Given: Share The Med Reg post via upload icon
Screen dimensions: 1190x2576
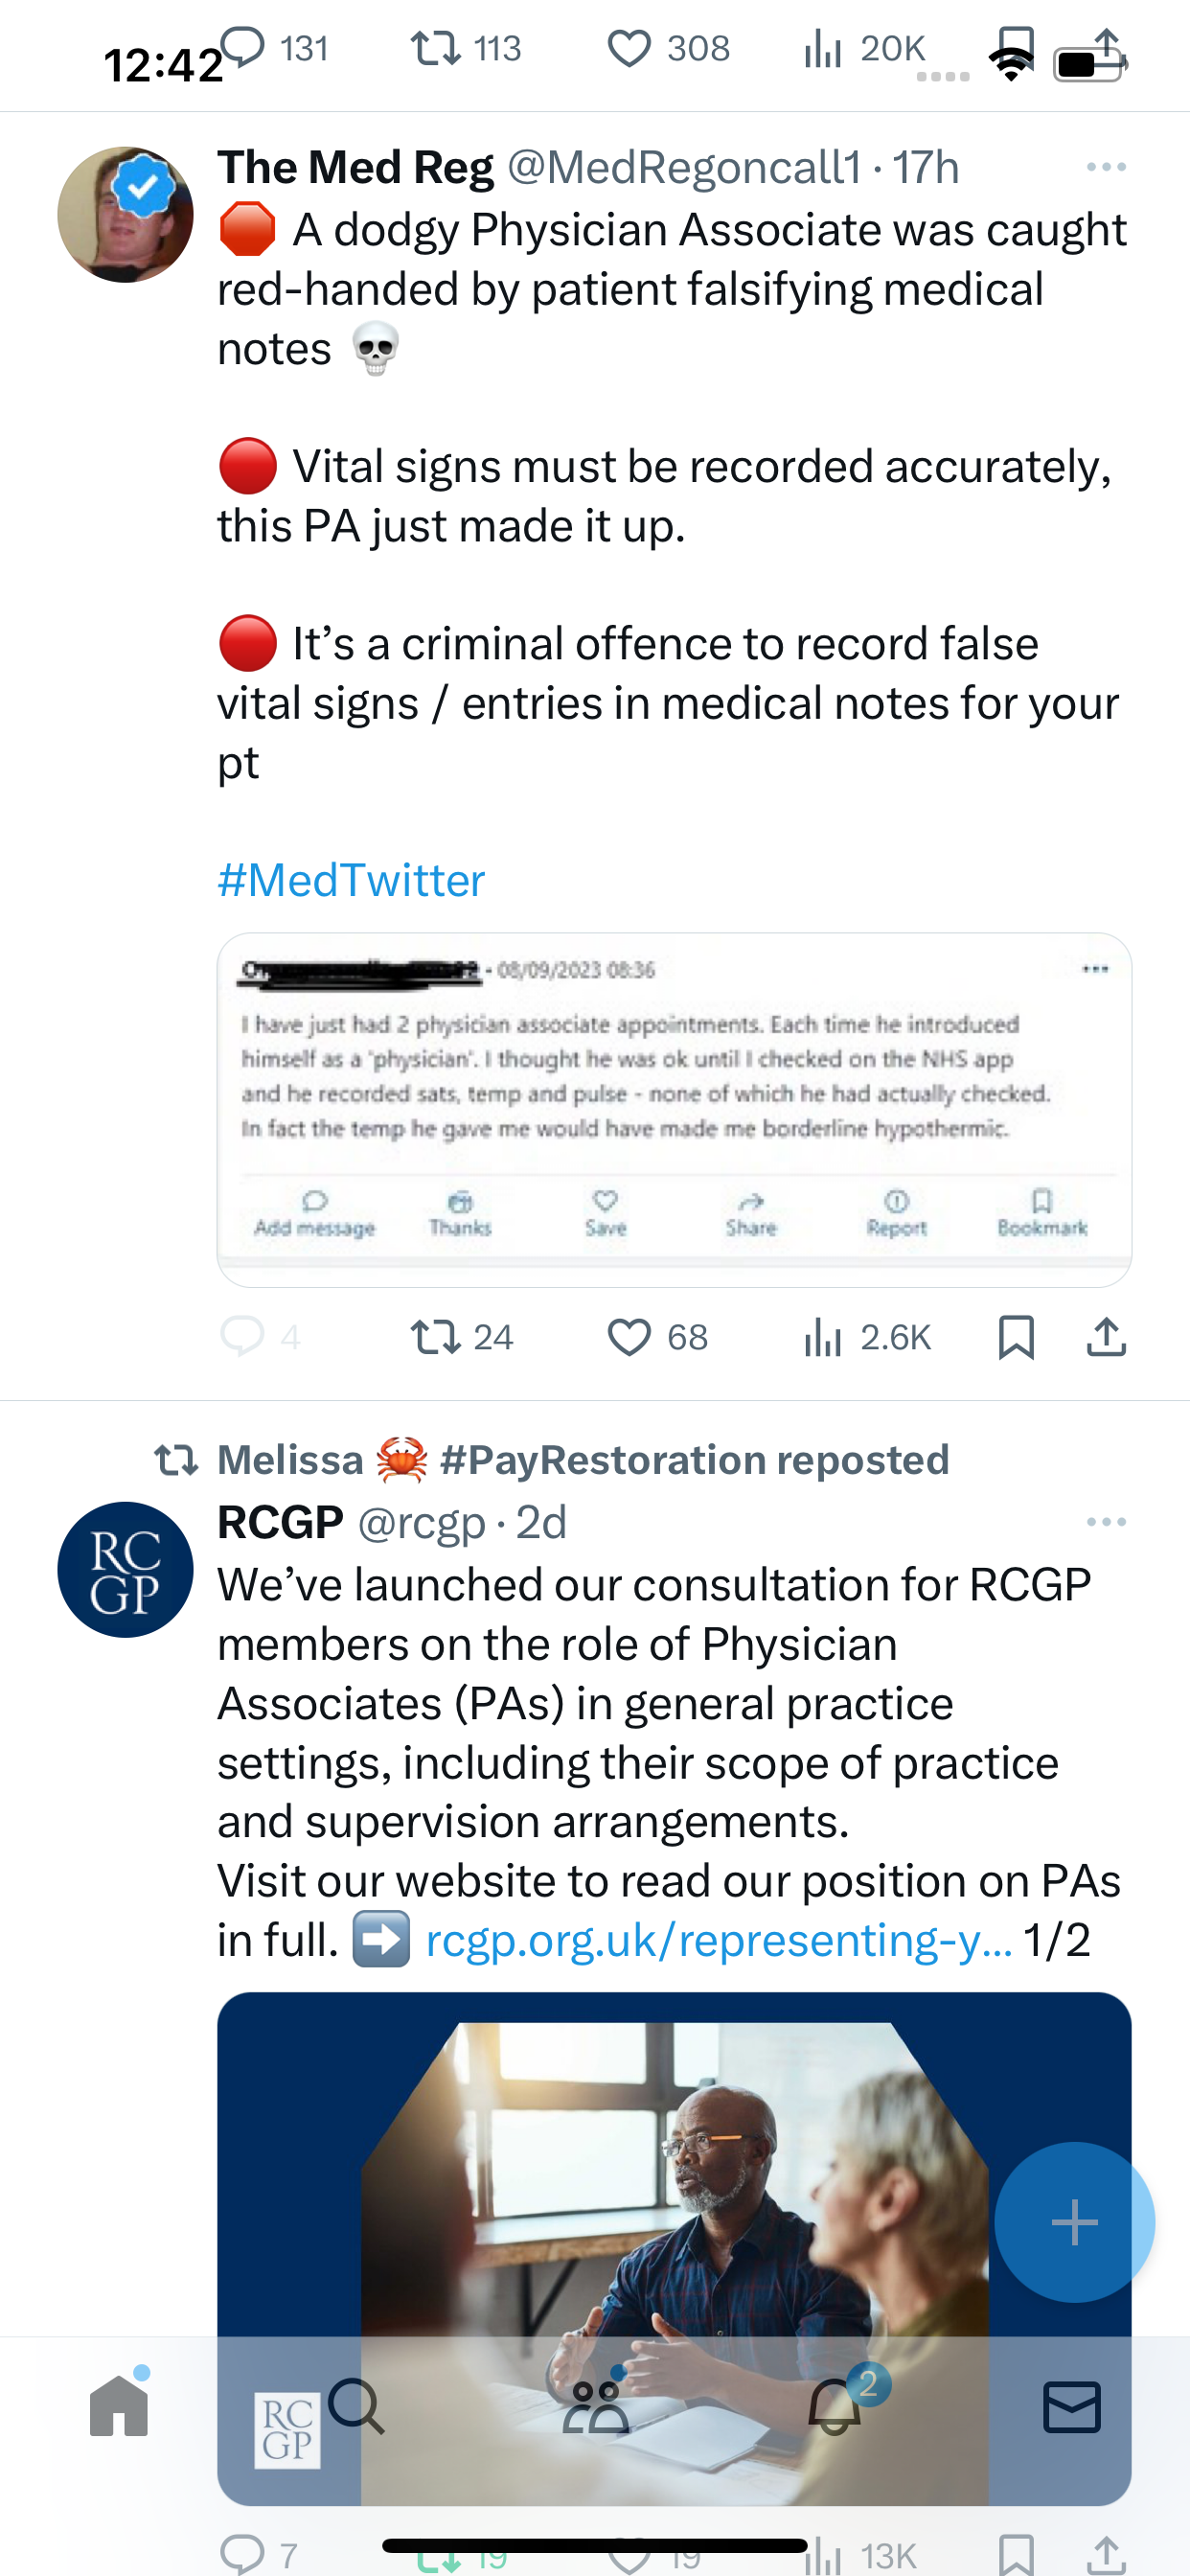Looking at the screenshot, I should coord(1106,1337).
